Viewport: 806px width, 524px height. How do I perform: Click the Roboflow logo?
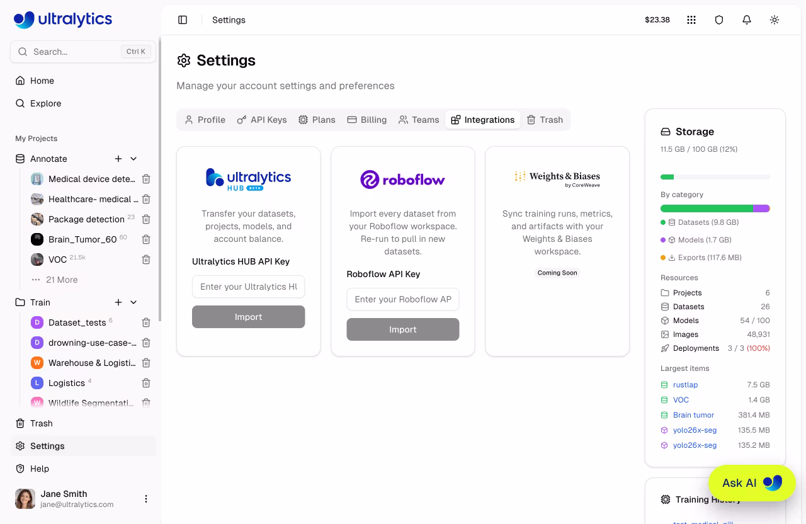[403, 179]
